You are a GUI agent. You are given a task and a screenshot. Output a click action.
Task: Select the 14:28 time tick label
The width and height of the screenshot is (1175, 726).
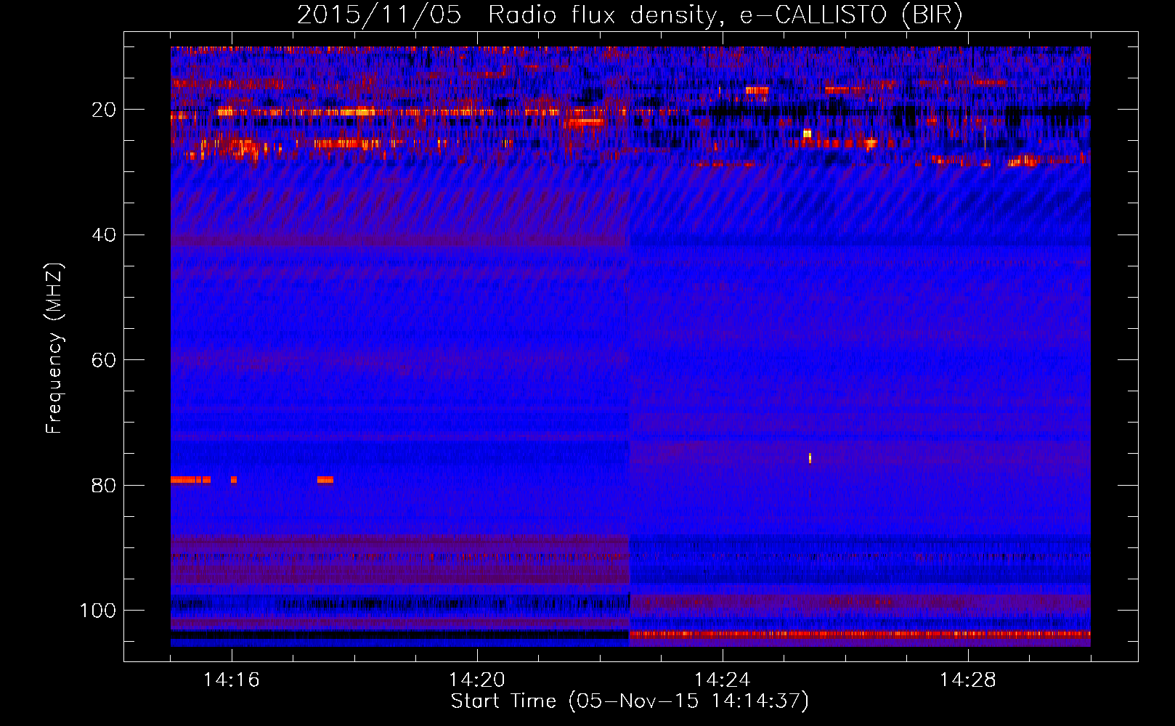[x=968, y=680]
